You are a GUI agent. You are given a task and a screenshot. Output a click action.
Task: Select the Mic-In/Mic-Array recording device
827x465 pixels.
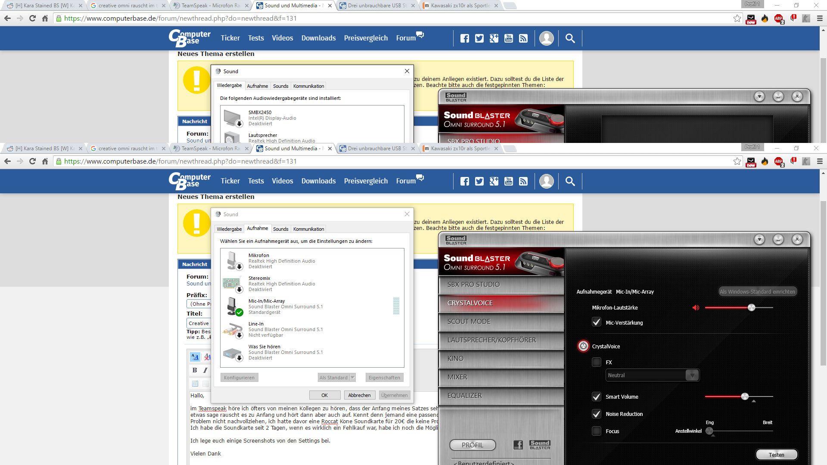[x=312, y=307]
